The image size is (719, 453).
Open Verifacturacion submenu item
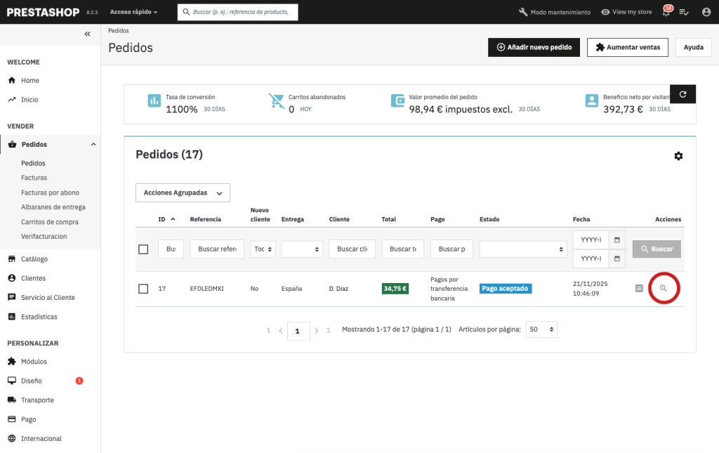coord(44,237)
